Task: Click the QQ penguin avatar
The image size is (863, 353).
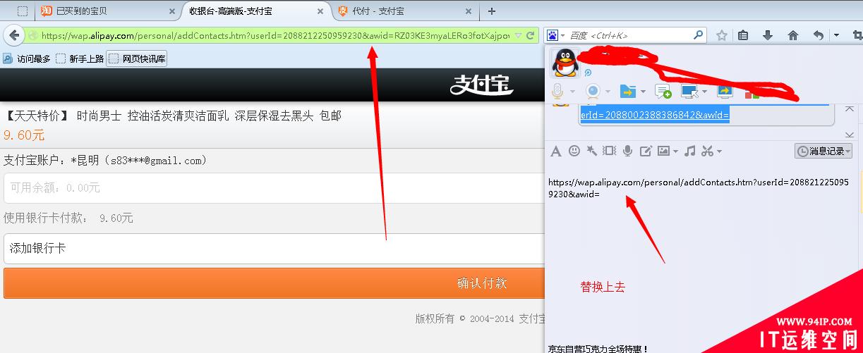Action: pos(564,63)
